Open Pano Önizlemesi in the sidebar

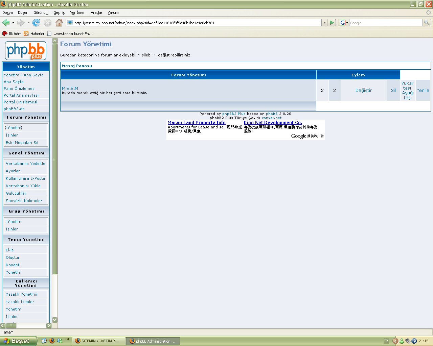20,89
